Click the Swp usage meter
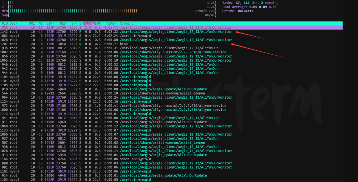This screenshot has width=358, height=182. point(109,15)
